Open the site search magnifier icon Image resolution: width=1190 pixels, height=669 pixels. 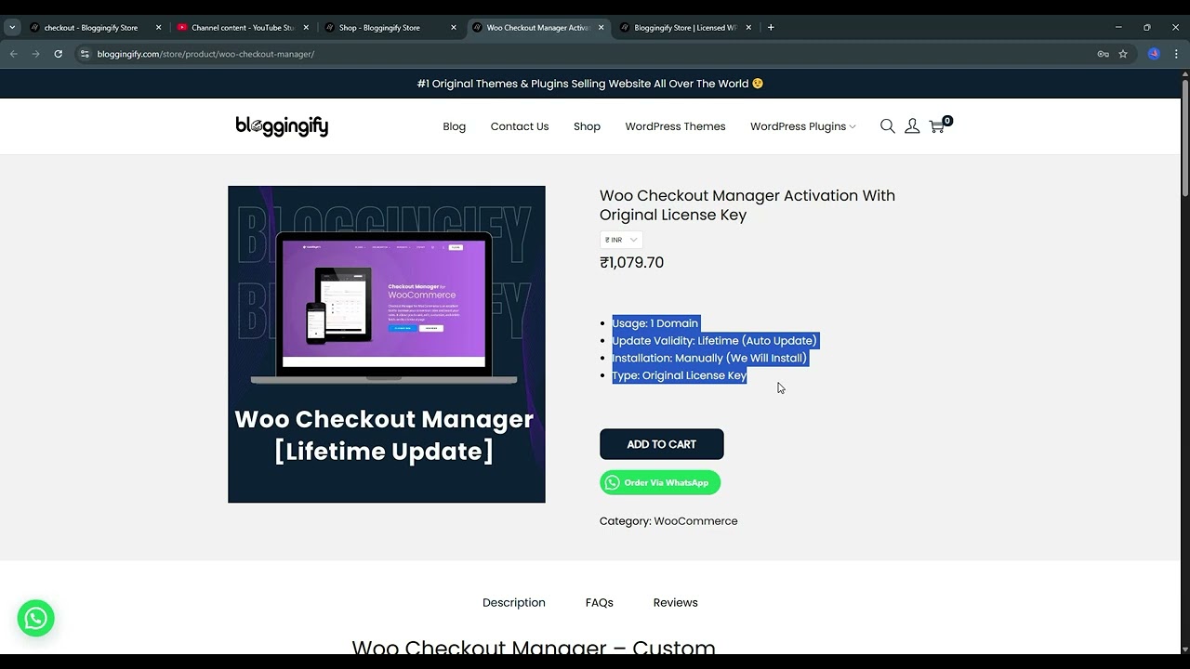tap(888, 126)
